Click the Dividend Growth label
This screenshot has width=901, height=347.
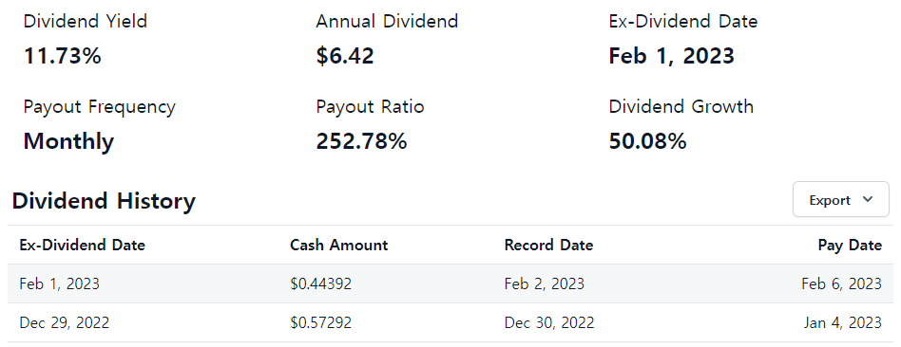click(x=681, y=107)
